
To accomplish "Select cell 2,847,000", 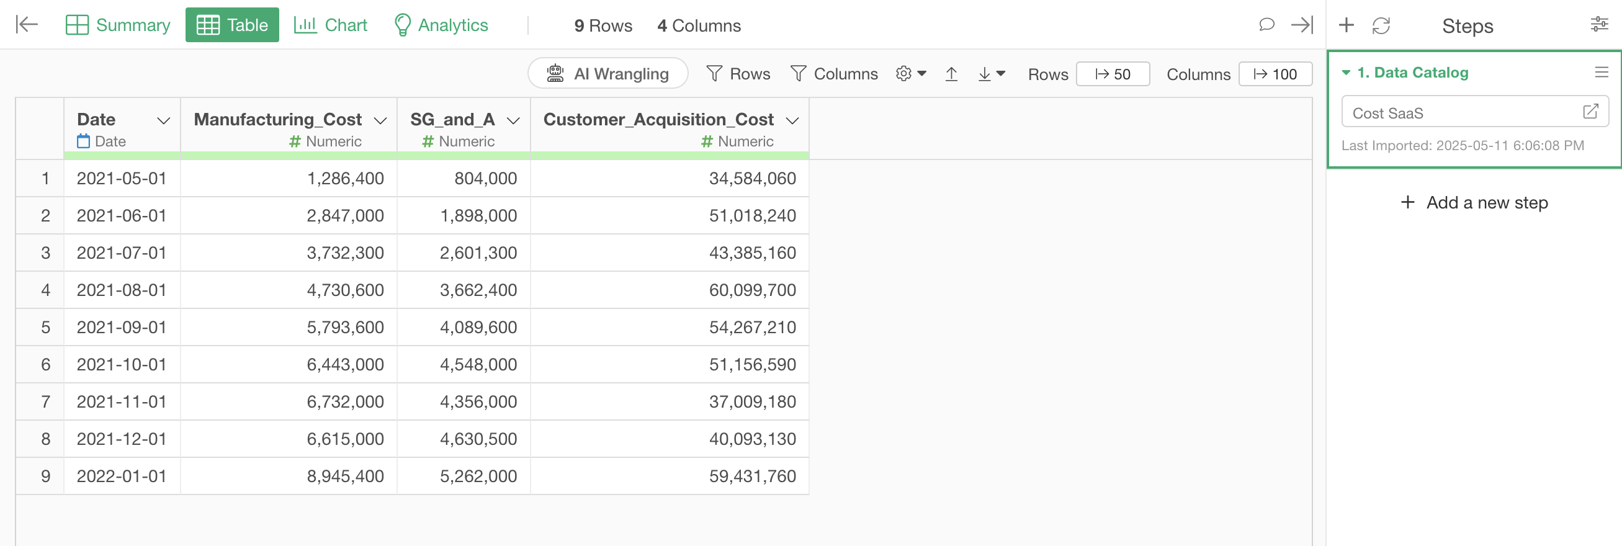I will (289, 215).
